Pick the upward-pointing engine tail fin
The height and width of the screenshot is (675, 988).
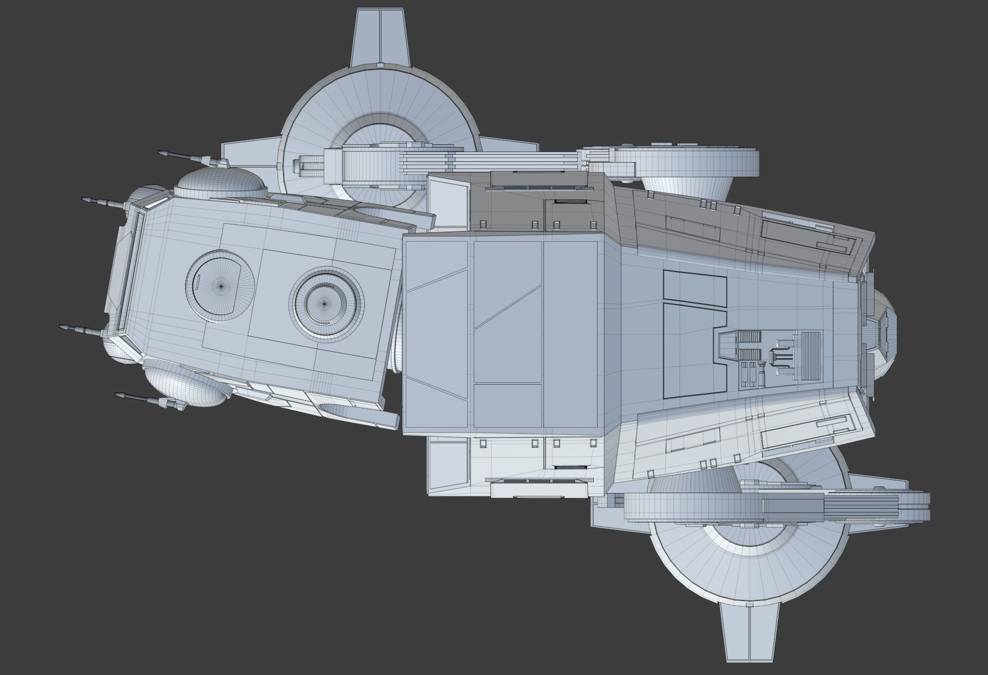coord(381,38)
